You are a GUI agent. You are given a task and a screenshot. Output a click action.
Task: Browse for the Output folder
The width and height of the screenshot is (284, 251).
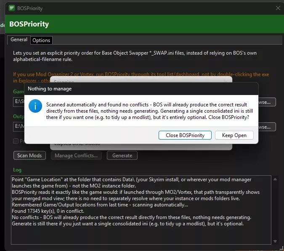[267, 127]
